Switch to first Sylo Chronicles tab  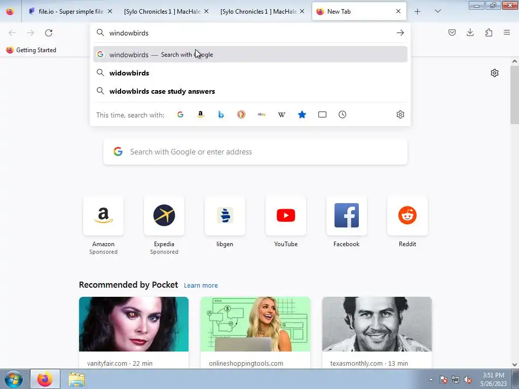coord(166,12)
